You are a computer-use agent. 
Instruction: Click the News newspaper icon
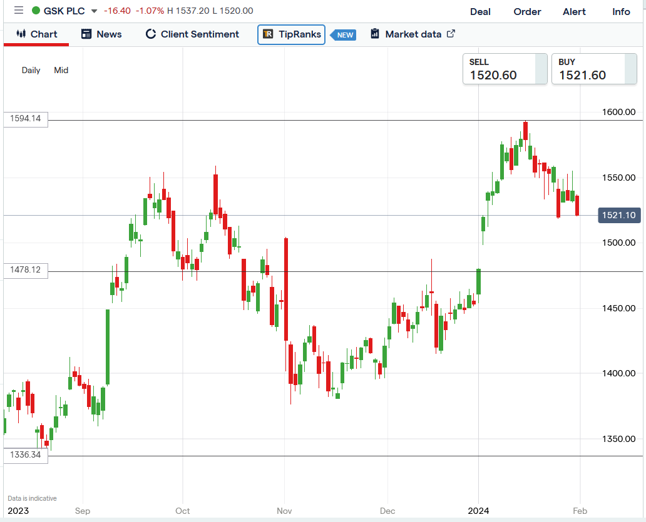(x=86, y=34)
